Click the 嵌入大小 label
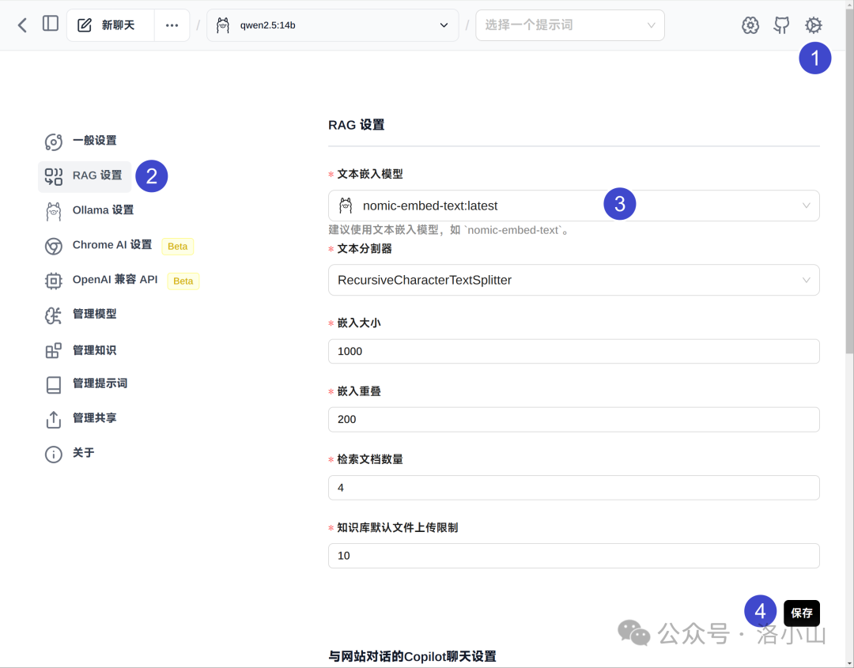854x668 pixels. [x=359, y=323]
